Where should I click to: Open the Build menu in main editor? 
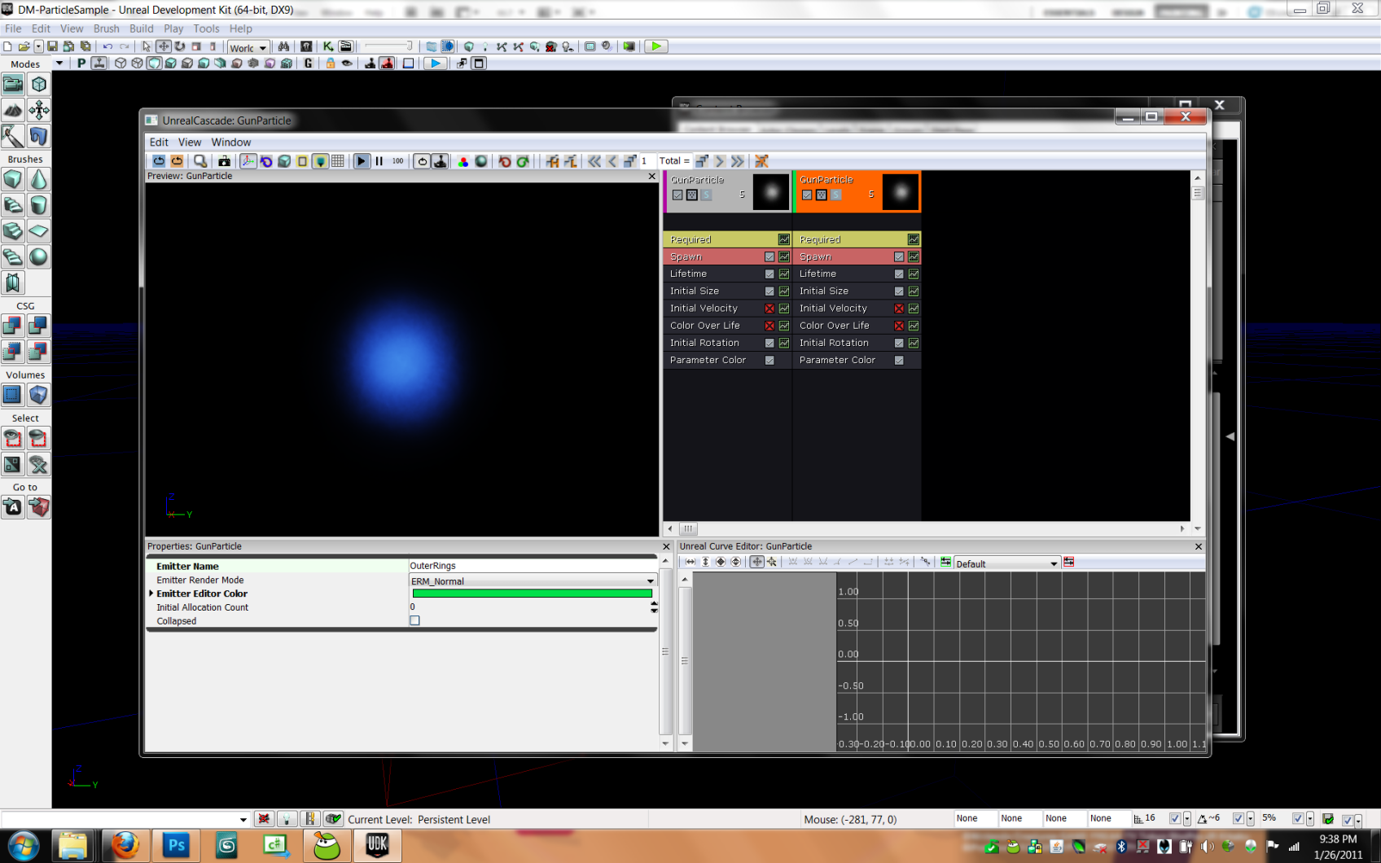(x=142, y=28)
